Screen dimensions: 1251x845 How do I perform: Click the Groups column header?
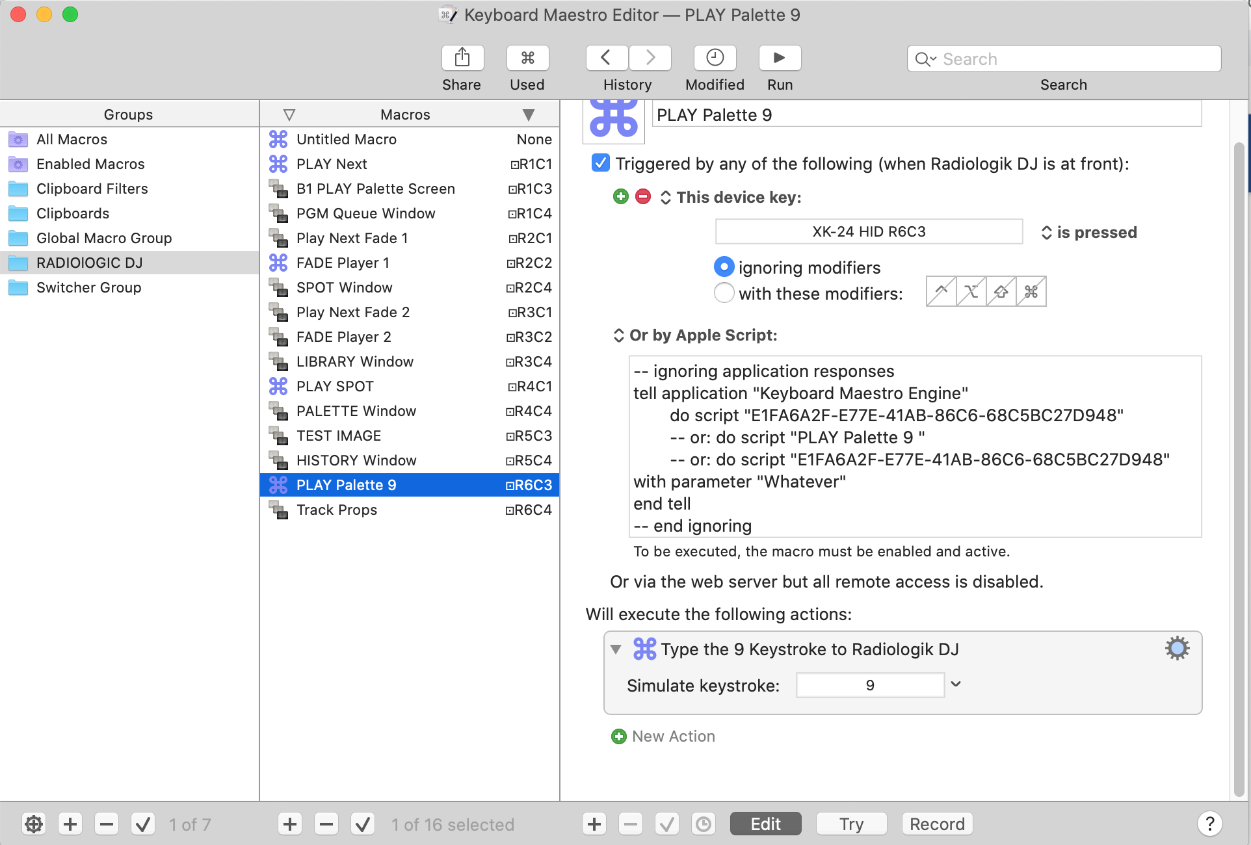click(129, 114)
